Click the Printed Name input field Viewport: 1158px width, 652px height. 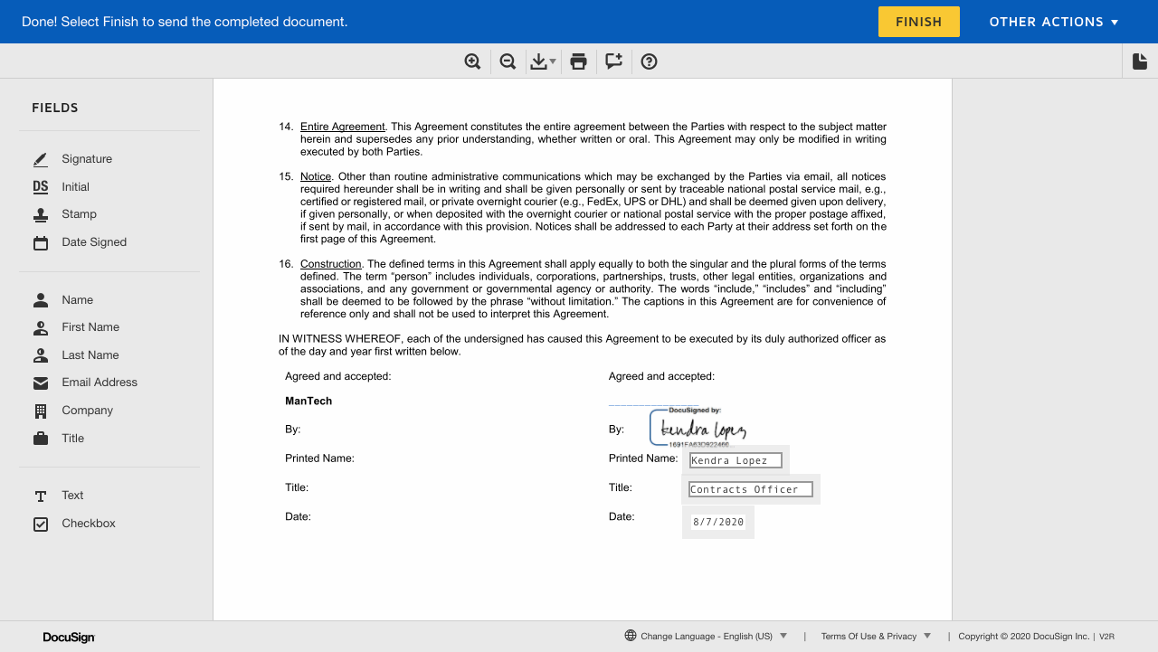[735, 459]
